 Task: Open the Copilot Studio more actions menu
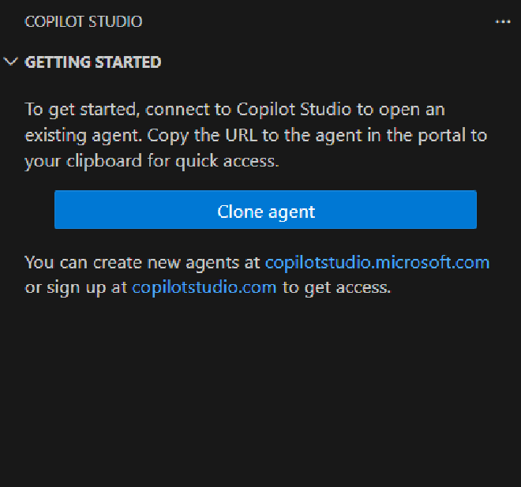pos(503,22)
